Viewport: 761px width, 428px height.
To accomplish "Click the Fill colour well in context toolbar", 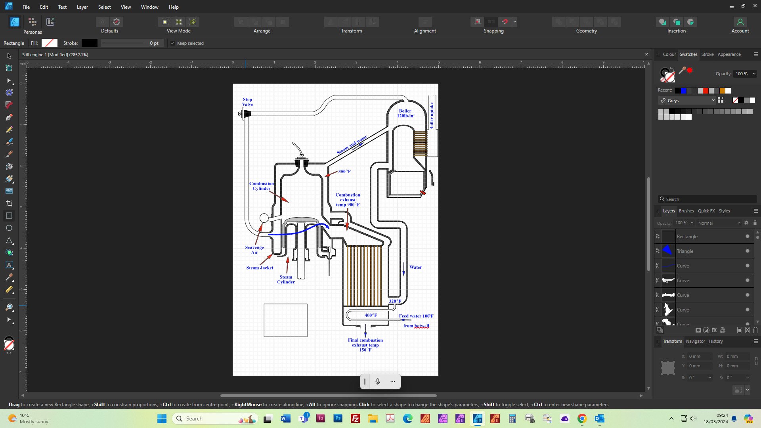I will pyautogui.click(x=50, y=43).
